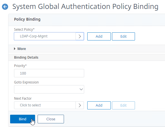Click the LDAP-Corp-Mgmt policy field
The width and height of the screenshot is (165, 127).
pyautogui.click(x=45, y=36)
